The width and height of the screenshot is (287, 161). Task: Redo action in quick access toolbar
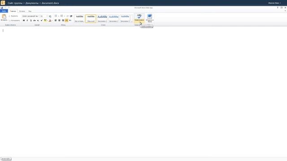coord(9,8)
